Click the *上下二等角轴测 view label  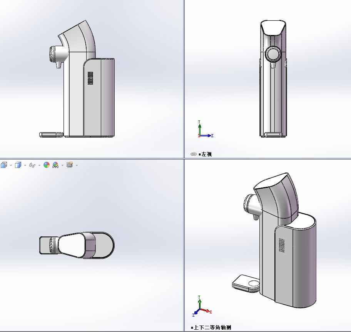tap(211, 327)
